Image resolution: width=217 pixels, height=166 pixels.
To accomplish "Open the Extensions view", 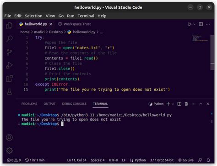I will [x=9, y=78].
